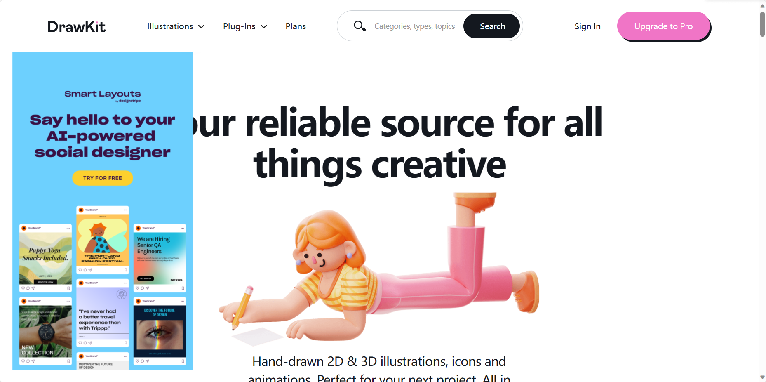Click the 3D girl drawing illustration

(379, 268)
